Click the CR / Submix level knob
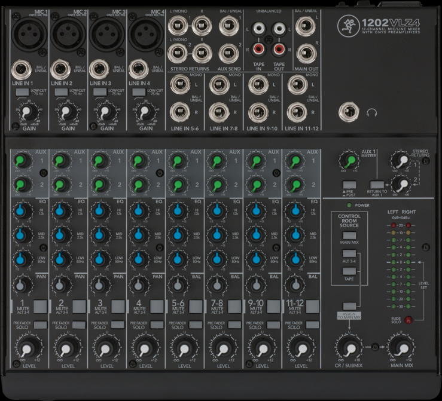 click(x=349, y=346)
